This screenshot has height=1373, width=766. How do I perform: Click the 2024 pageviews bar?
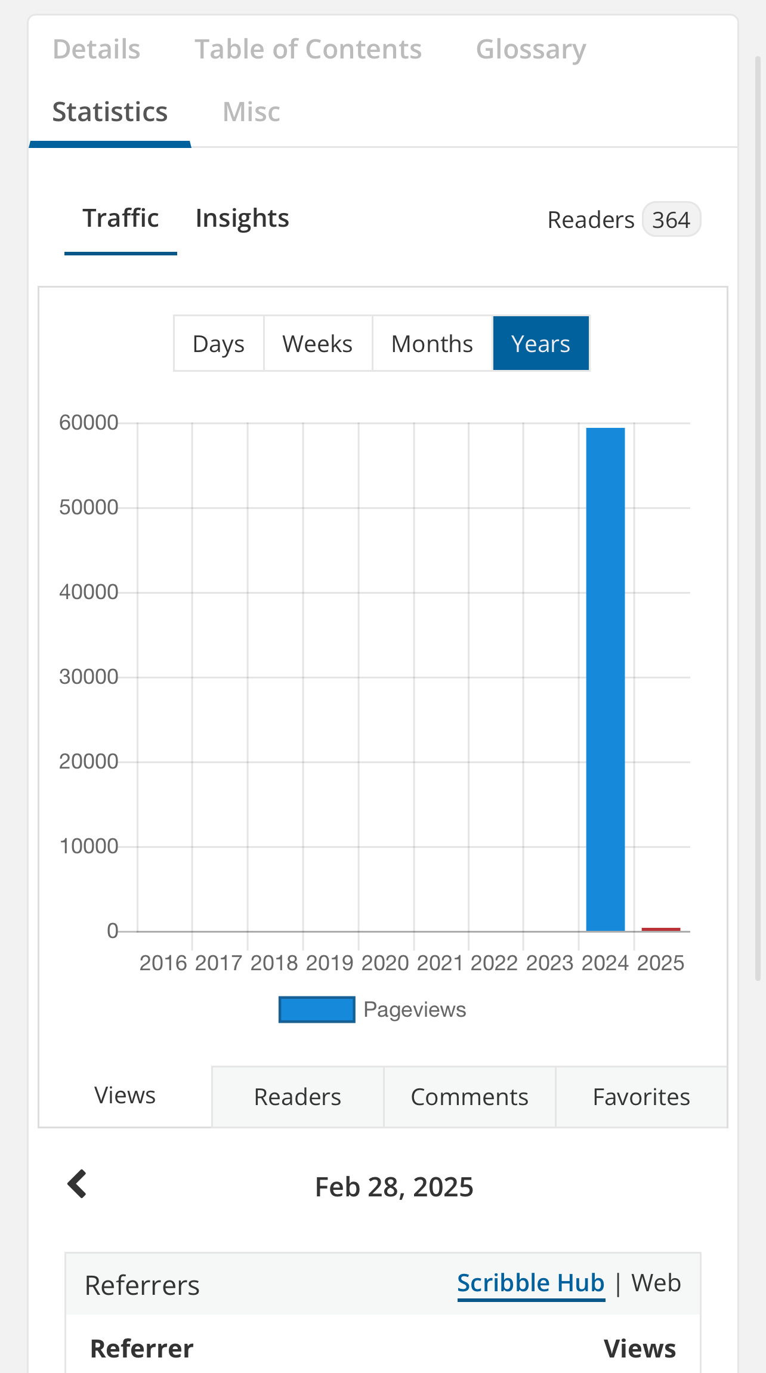(x=605, y=679)
